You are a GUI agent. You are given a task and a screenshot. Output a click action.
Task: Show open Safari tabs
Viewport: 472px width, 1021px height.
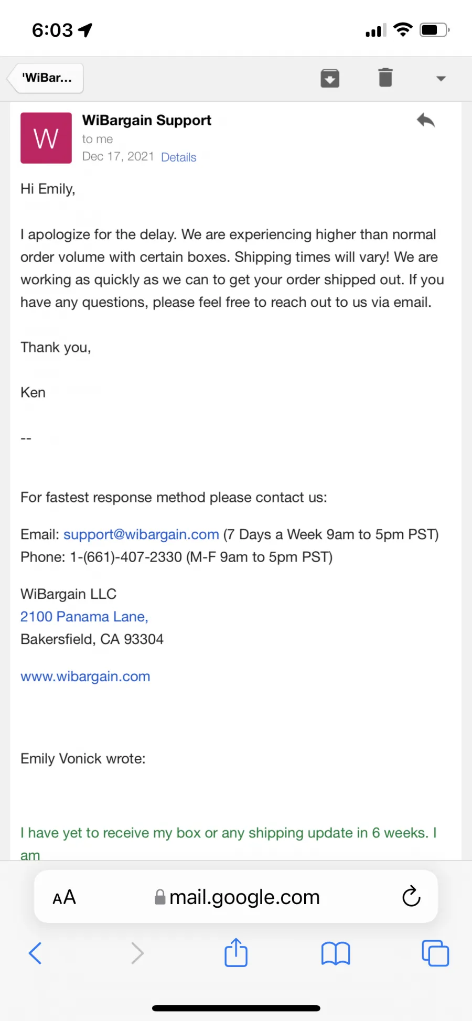(x=435, y=953)
